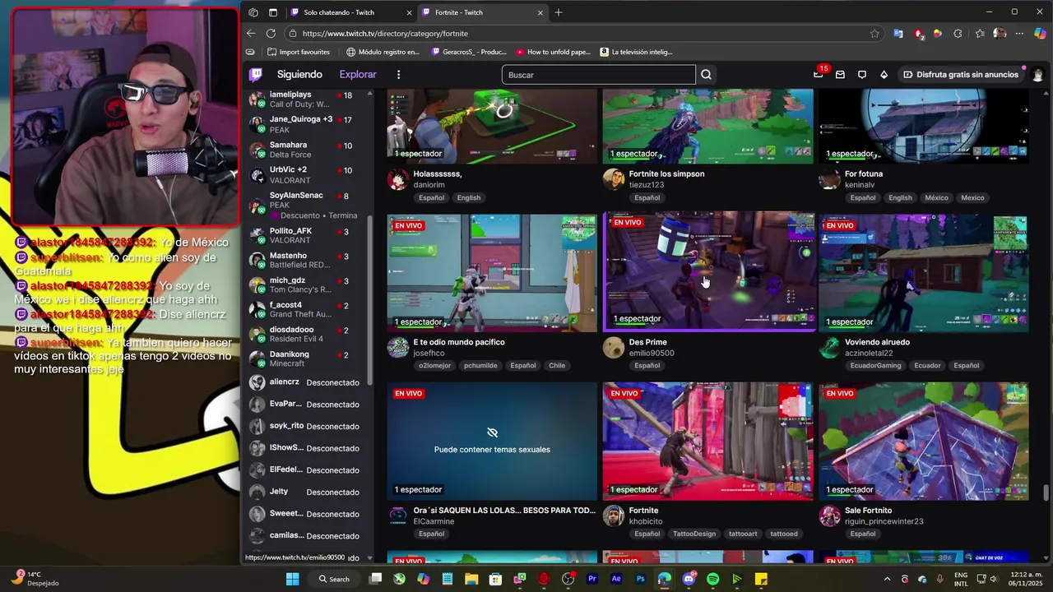The height and width of the screenshot is (592, 1053).
Task: Bookmark page with address bar star
Action: 874,34
